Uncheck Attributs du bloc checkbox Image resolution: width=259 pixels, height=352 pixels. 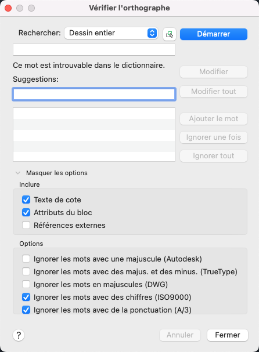point(26,212)
